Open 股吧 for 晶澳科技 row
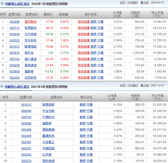Screen dimensions: 168x163 tap(83, 136)
